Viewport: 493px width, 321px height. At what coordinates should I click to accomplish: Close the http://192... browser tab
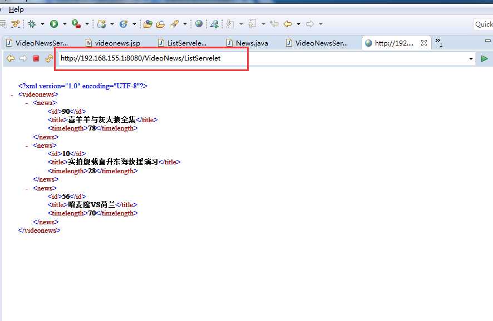424,43
